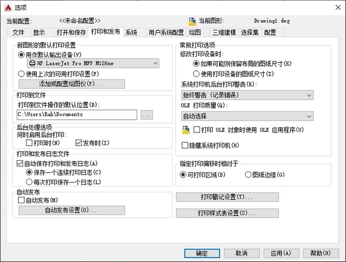Click 添加或配置绘图仪(P) button
The width and height of the screenshot is (346, 262).
[72, 84]
